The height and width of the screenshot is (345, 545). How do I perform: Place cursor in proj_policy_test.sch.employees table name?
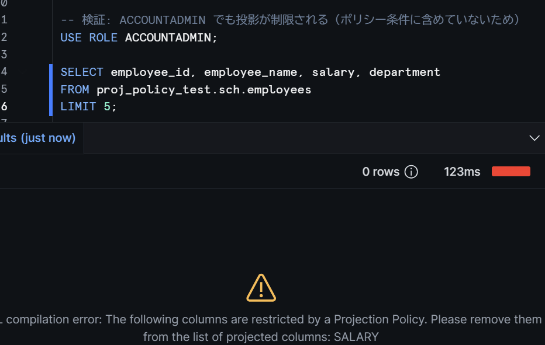click(x=203, y=89)
